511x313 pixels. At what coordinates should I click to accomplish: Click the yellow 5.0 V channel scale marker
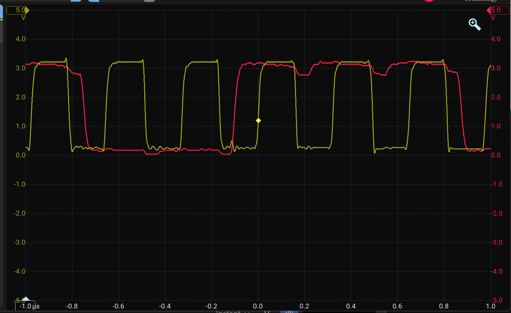(x=18, y=10)
